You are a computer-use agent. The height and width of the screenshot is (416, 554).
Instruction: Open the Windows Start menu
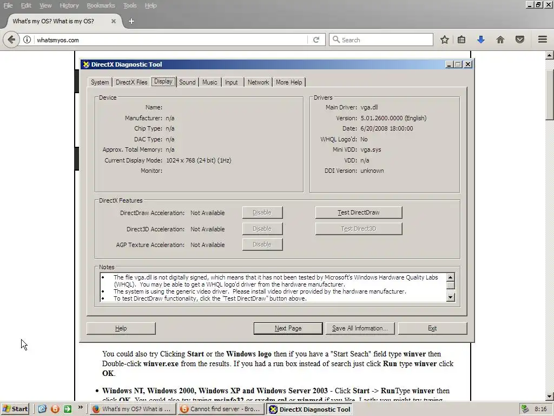tap(15, 409)
